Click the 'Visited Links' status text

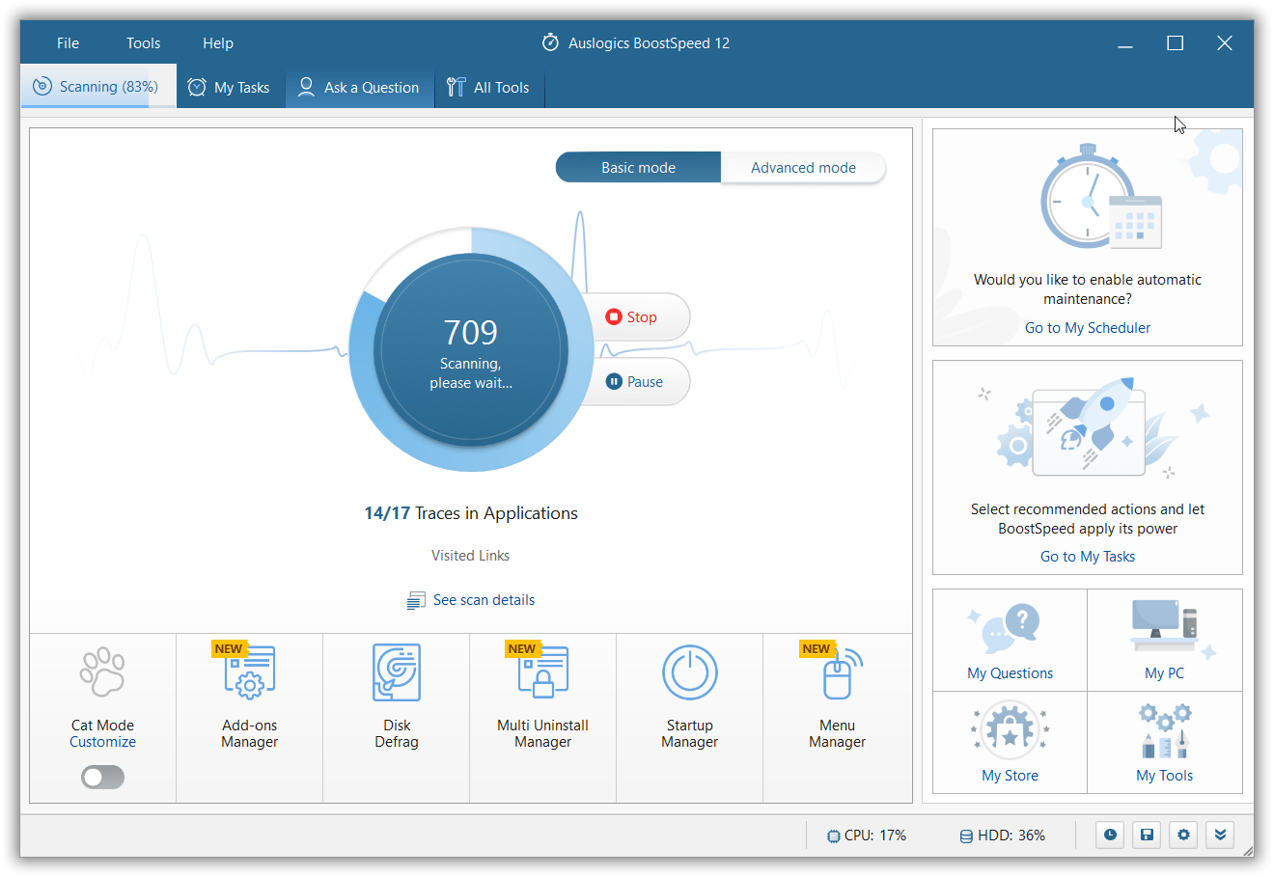click(470, 556)
